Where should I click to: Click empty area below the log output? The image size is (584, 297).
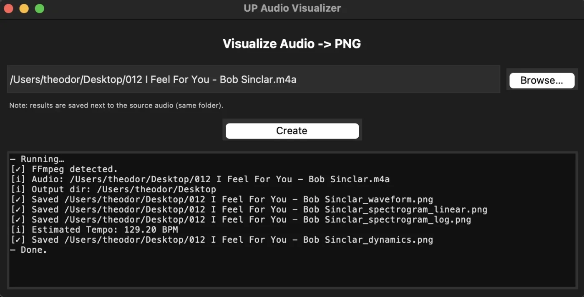(x=292, y=271)
